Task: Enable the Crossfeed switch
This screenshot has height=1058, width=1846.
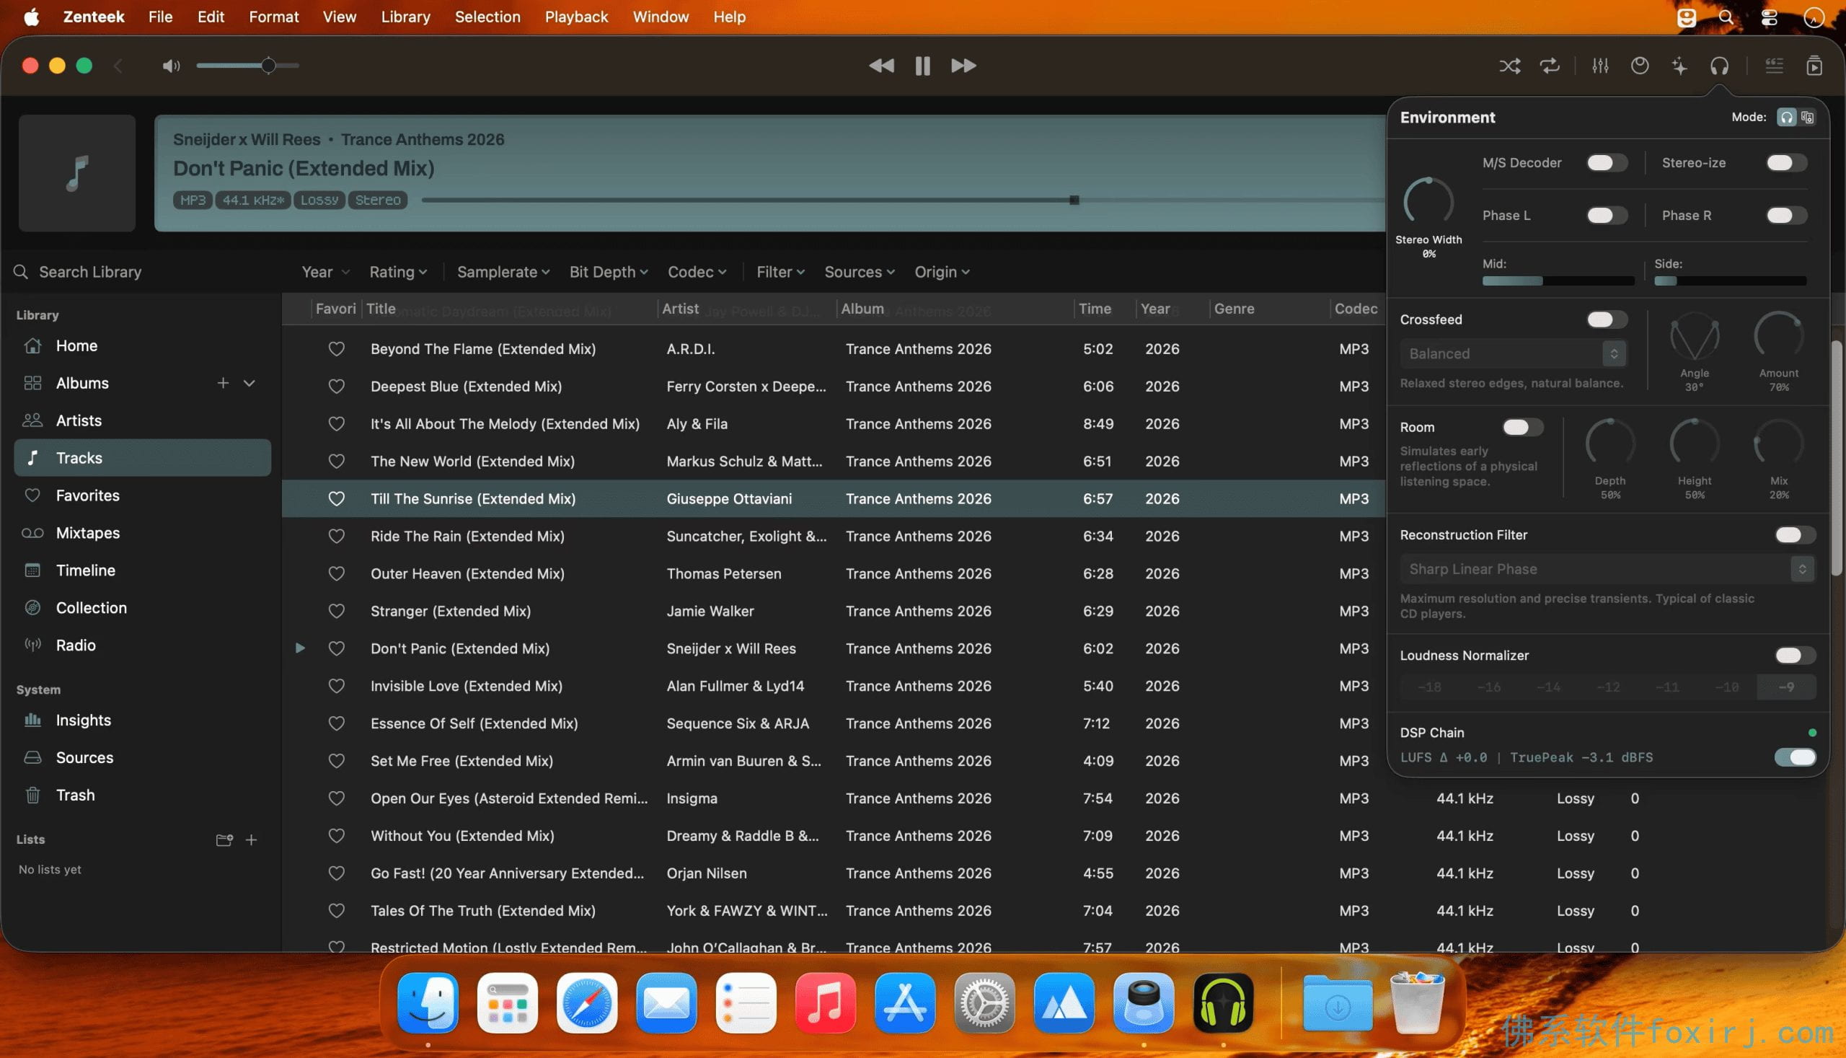Action: click(x=1607, y=319)
